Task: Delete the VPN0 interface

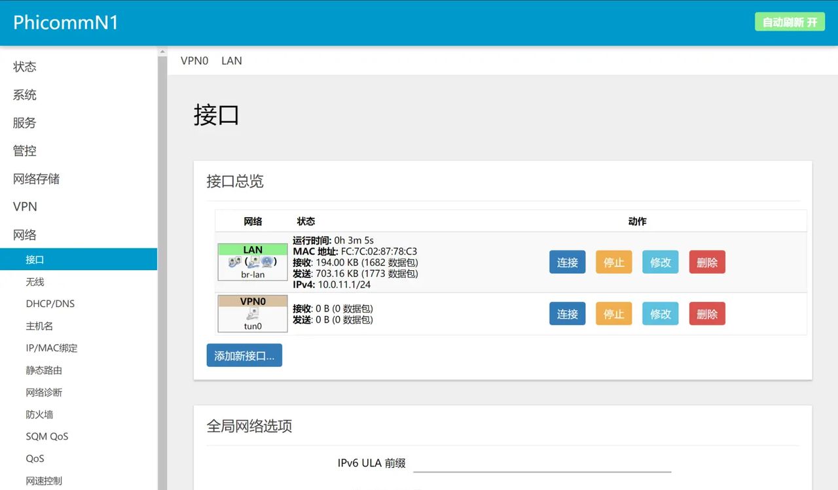Action: (707, 313)
